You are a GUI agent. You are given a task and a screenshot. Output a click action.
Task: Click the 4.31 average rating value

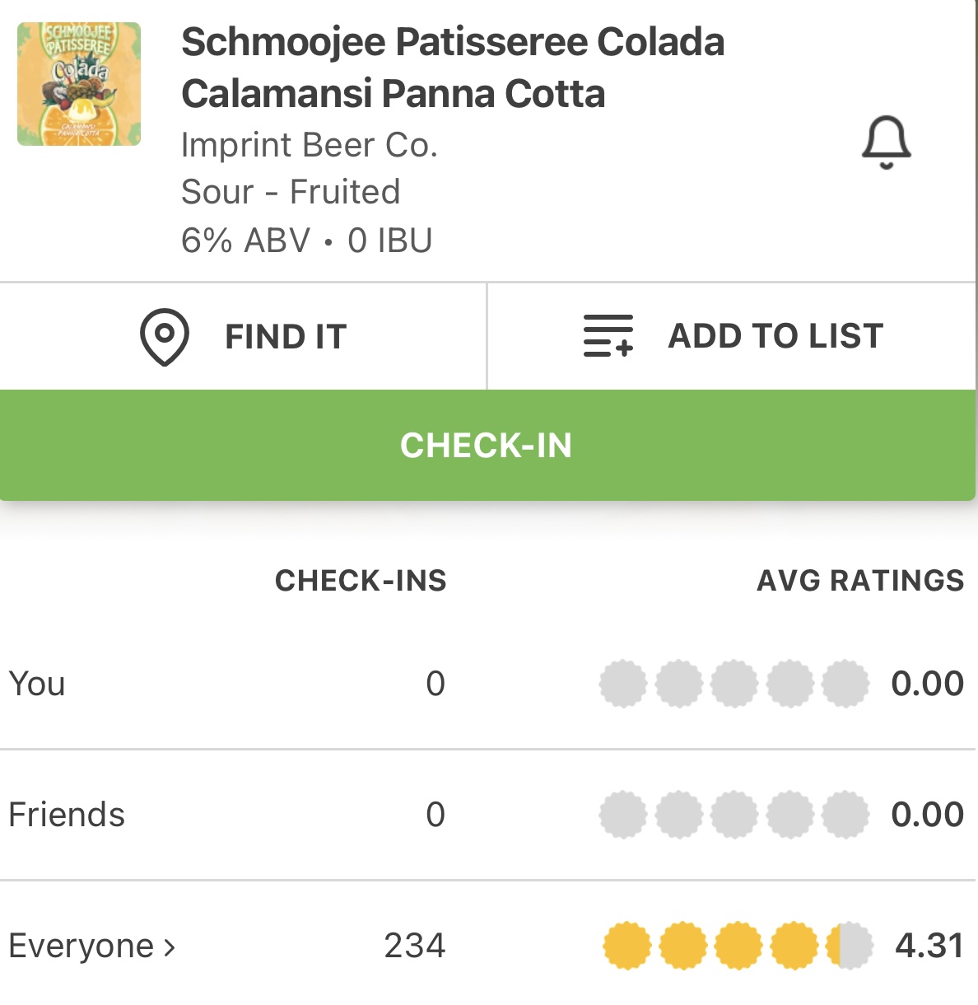(x=929, y=946)
